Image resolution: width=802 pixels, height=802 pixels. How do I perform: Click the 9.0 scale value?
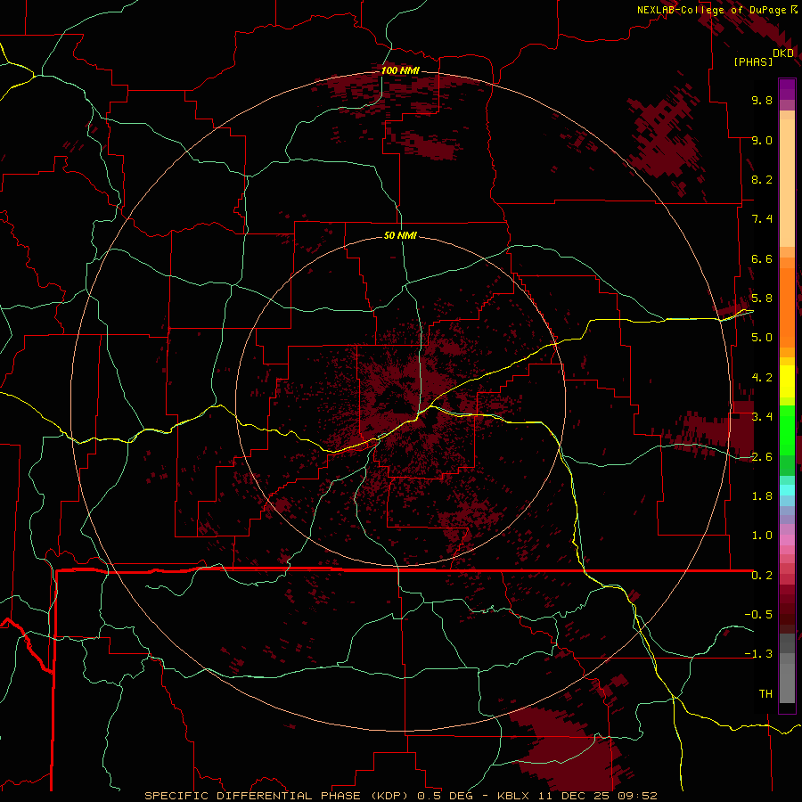click(762, 140)
